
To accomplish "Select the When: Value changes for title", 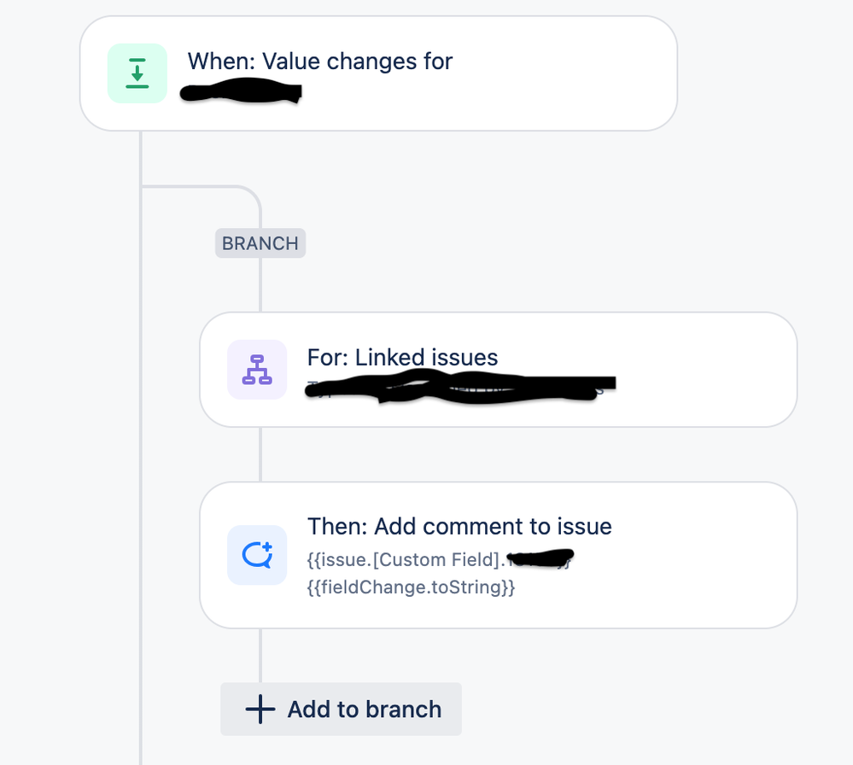I will [x=319, y=61].
